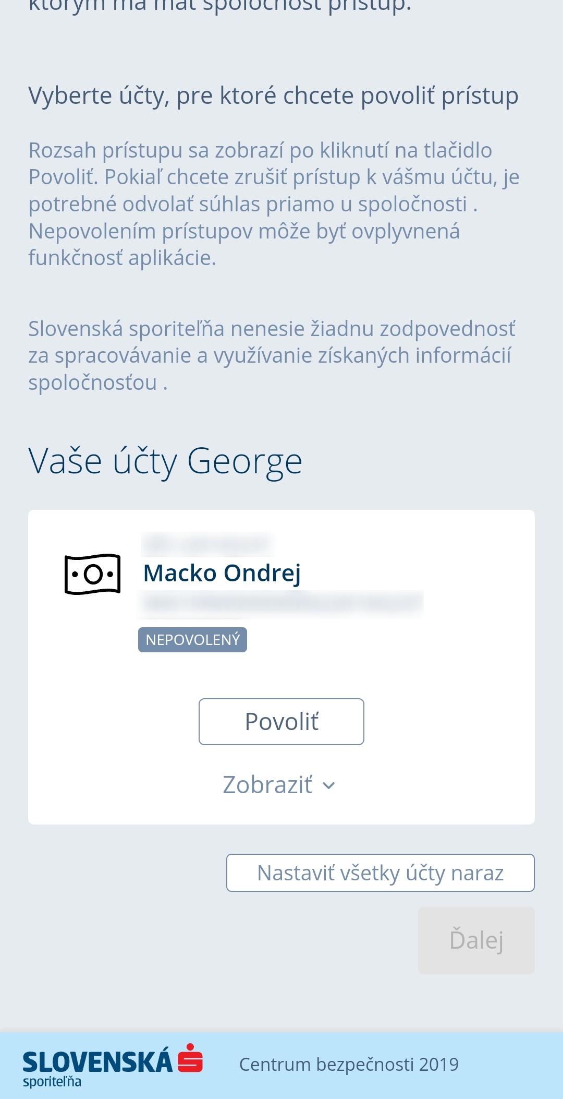Click Nastaviť všetky účty naraz button
563x1099 pixels.
point(380,873)
